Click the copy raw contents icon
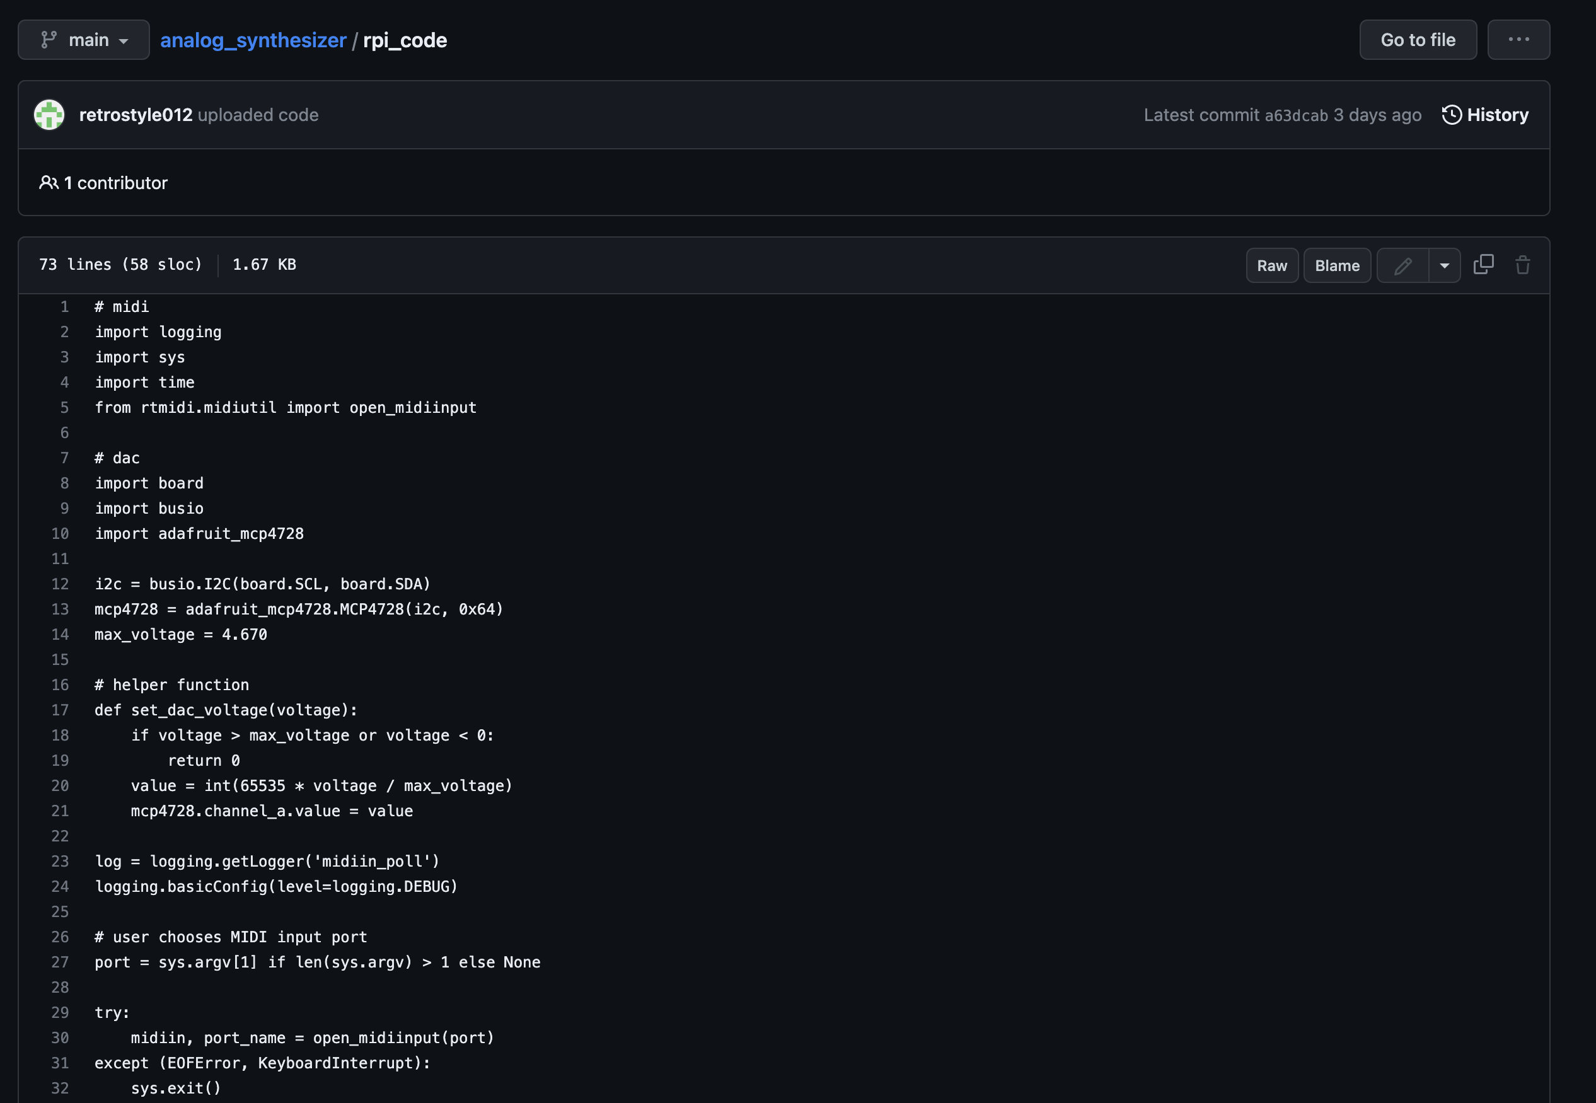 (1483, 265)
